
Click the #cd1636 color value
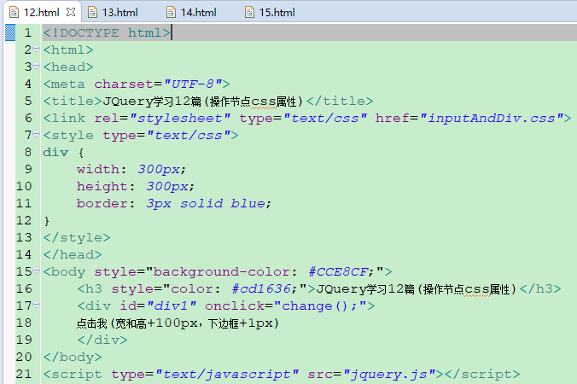(261, 288)
